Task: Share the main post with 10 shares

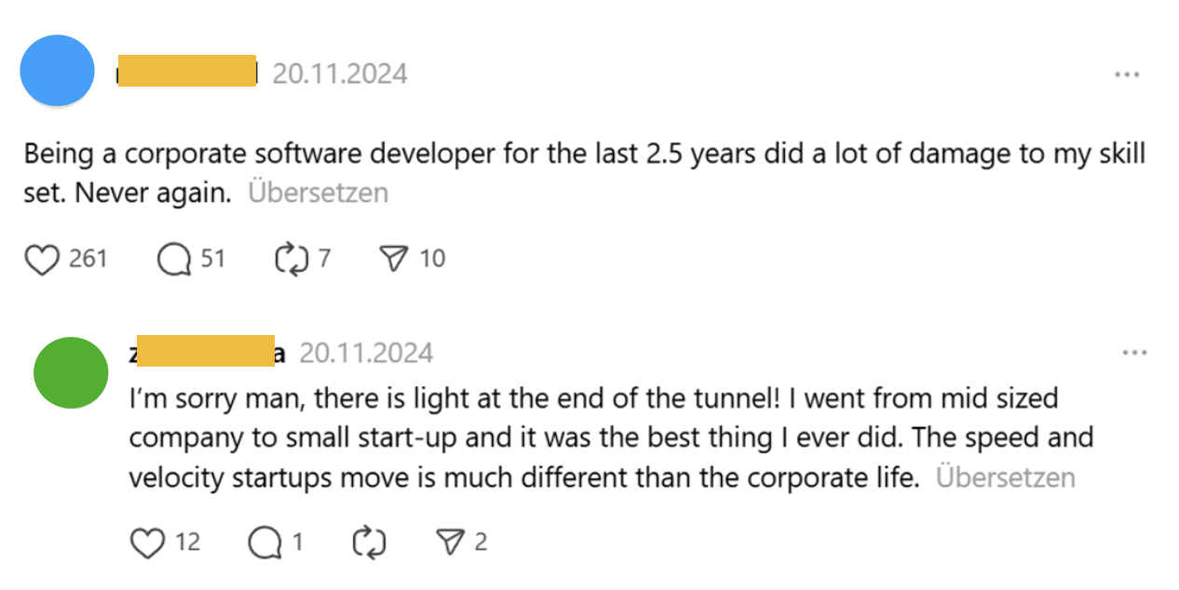Action: tap(398, 259)
